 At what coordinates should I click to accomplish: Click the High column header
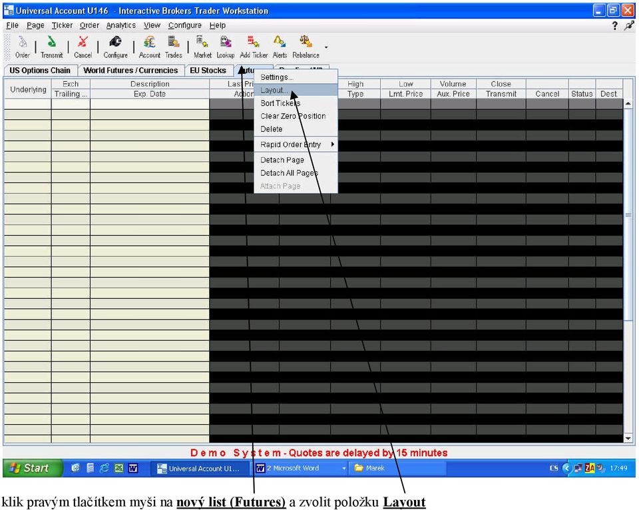[x=355, y=84]
